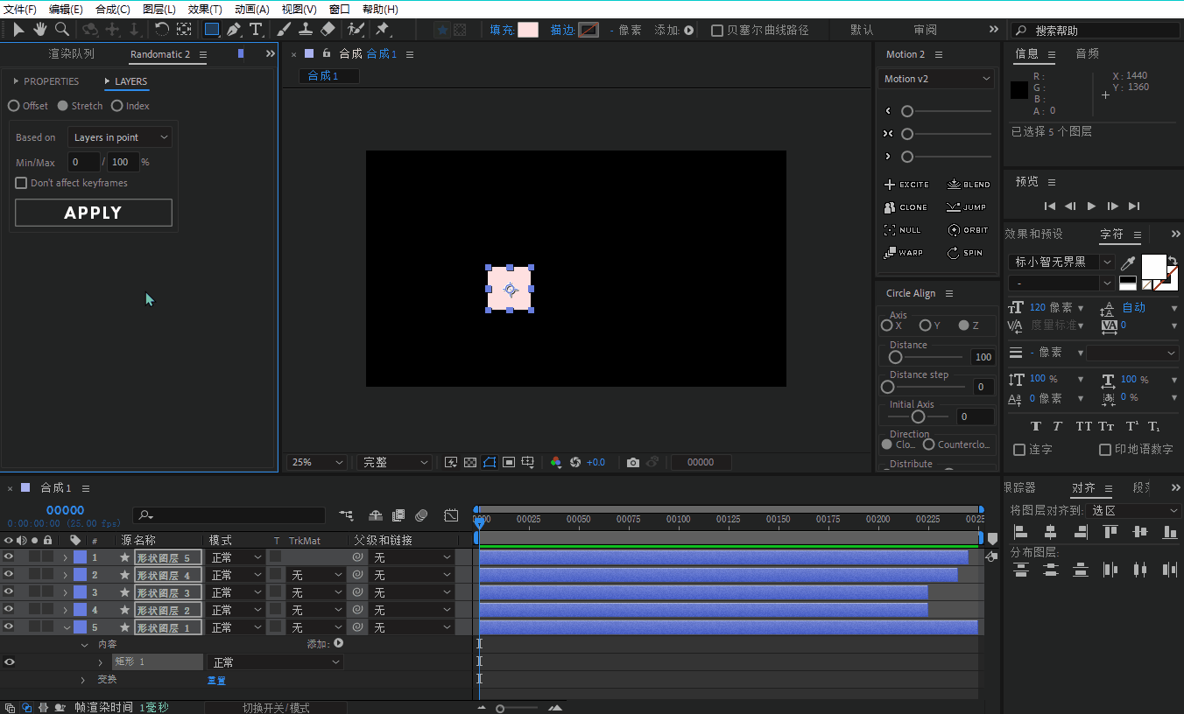Open the 合成(C) menu
The width and height of the screenshot is (1184, 714).
(x=112, y=9)
